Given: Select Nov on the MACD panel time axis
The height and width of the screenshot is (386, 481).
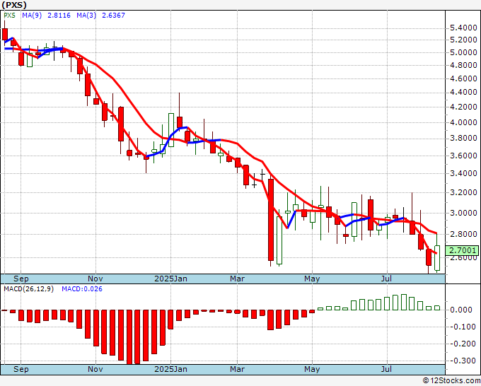Looking at the screenshot, I should coord(95,369).
